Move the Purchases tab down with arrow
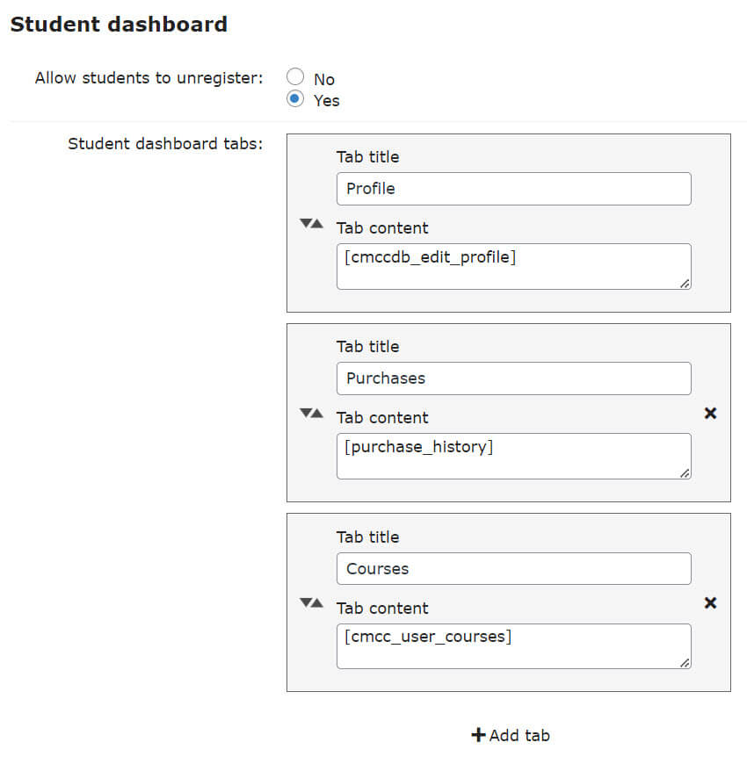Image resolution: width=747 pixels, height=764 pixels. (306, 414)
